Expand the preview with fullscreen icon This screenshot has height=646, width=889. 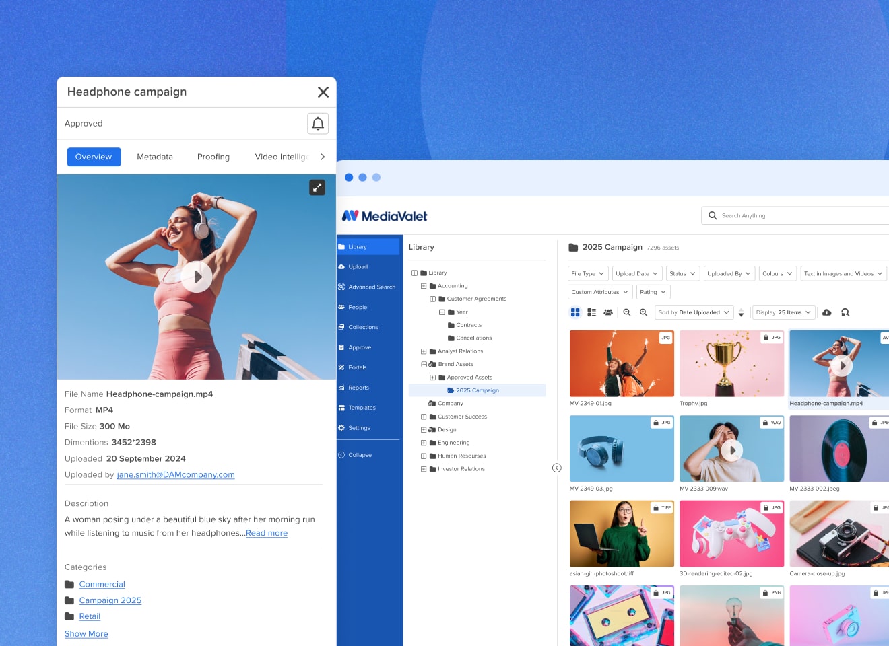click(317, 188)
